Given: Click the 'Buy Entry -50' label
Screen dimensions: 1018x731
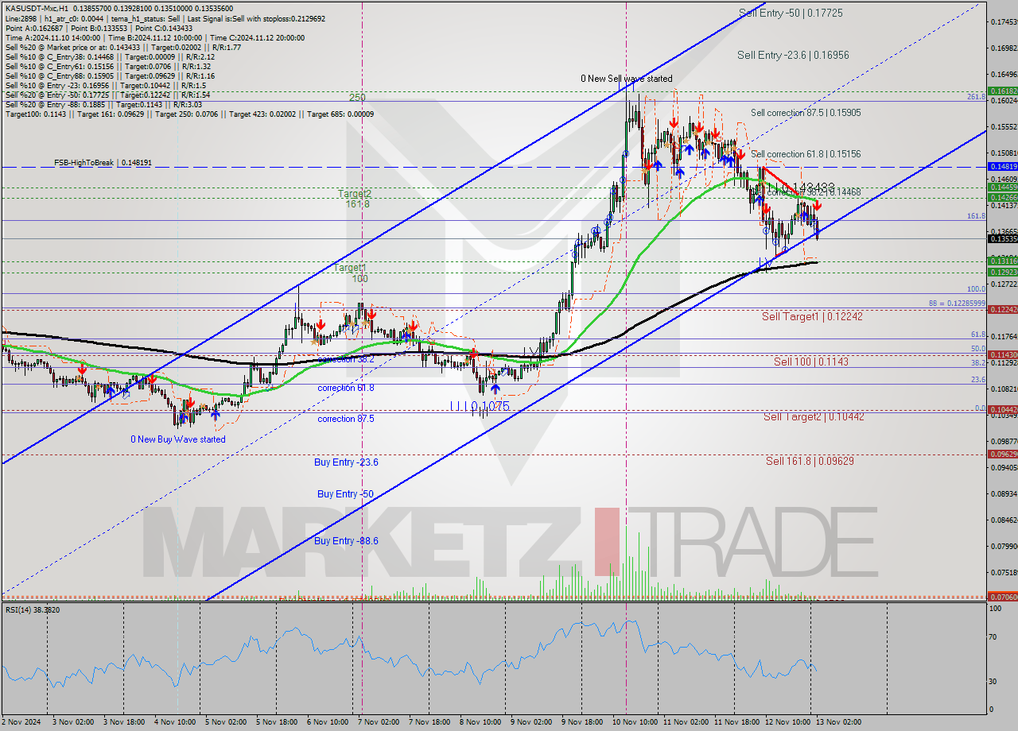Looking at the screenshot, I should [345, 493].
